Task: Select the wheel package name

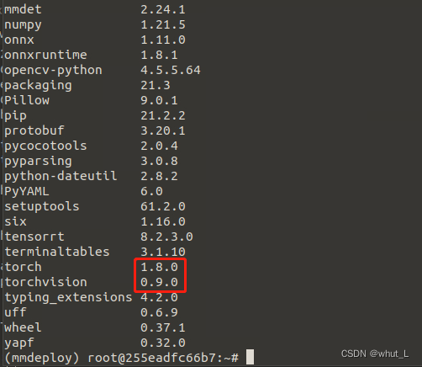Action: point(23,327)
